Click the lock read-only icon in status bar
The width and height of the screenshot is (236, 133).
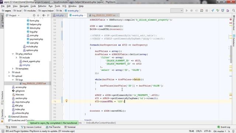(x=229, y=131)
